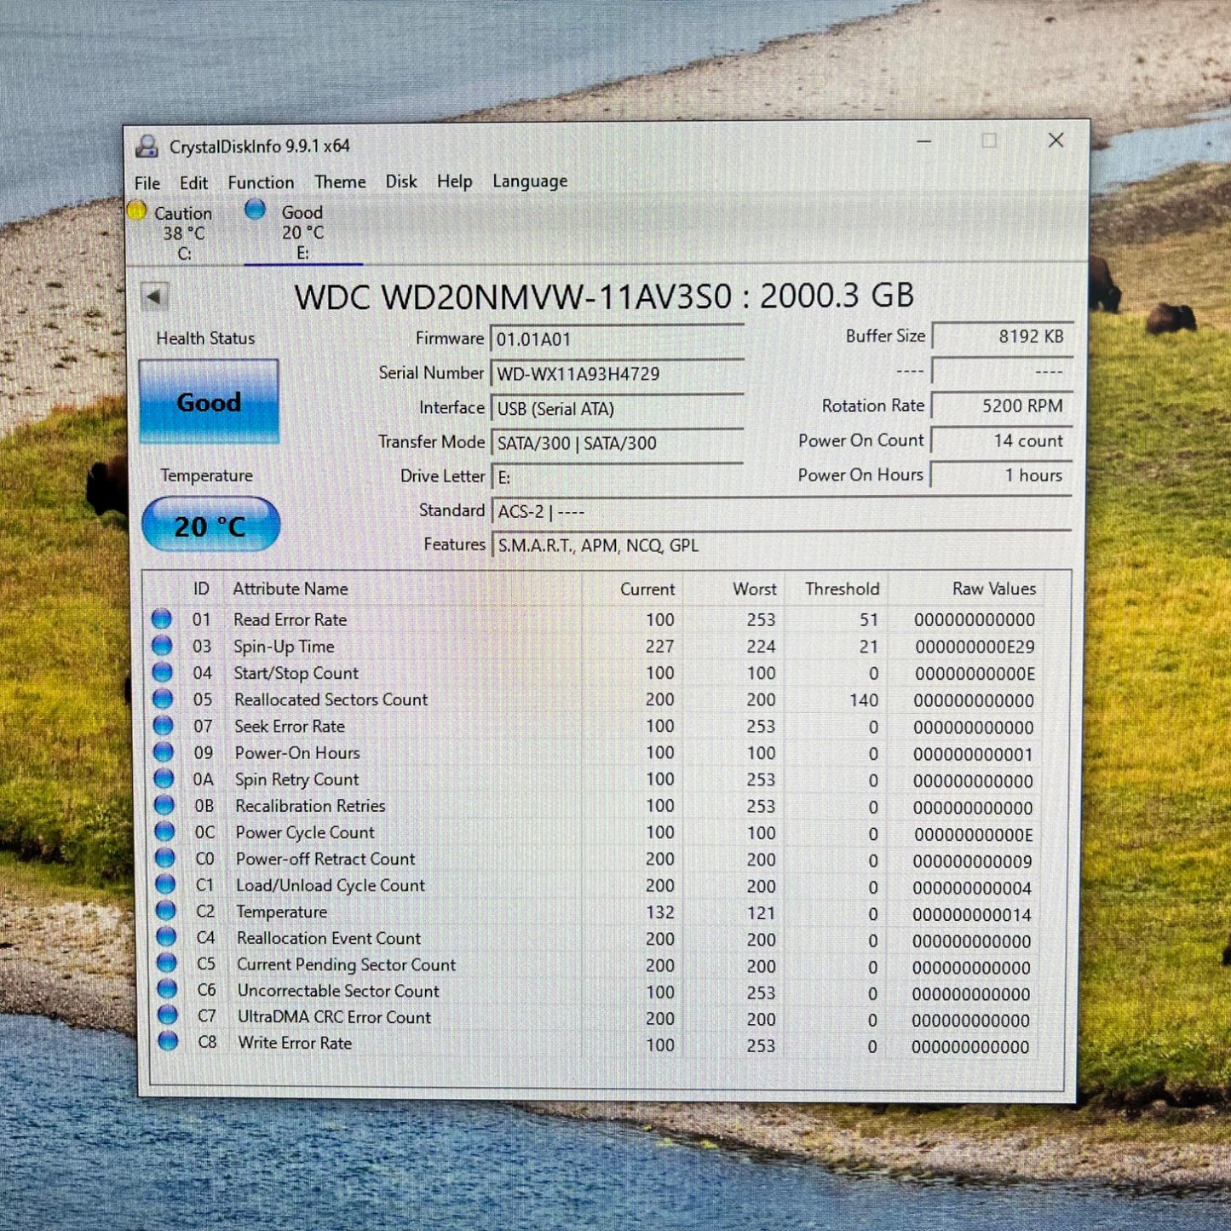Screen dimensions: 1231x1231
Task: Click the 20 °C temperature button
Action: (x=210, y=525)
